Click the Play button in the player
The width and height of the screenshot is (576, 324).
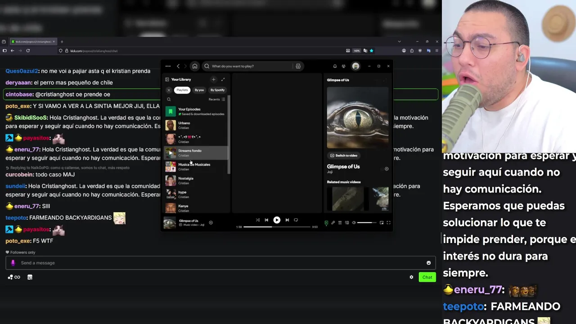coord(277,220)
